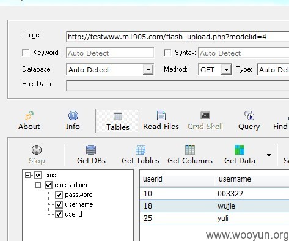This screenshot has width=289, height=241.
Task: Uncheck the password column checkbox
Action: pyautogui.click(x=59, y=195)
